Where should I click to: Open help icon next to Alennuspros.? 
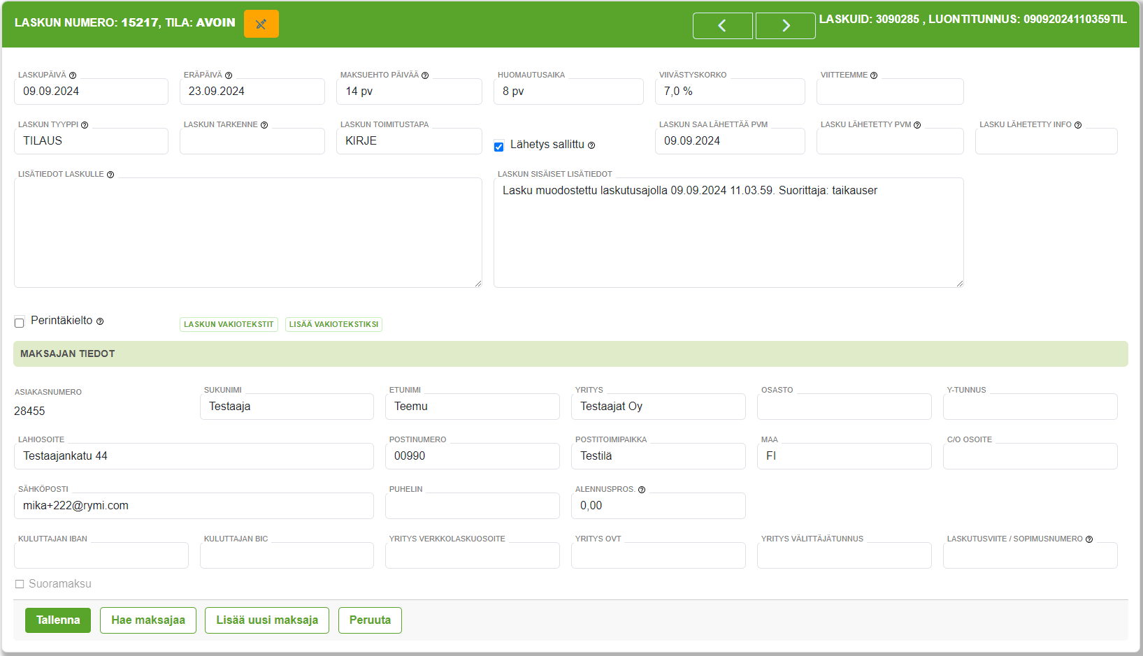point(642,490)
